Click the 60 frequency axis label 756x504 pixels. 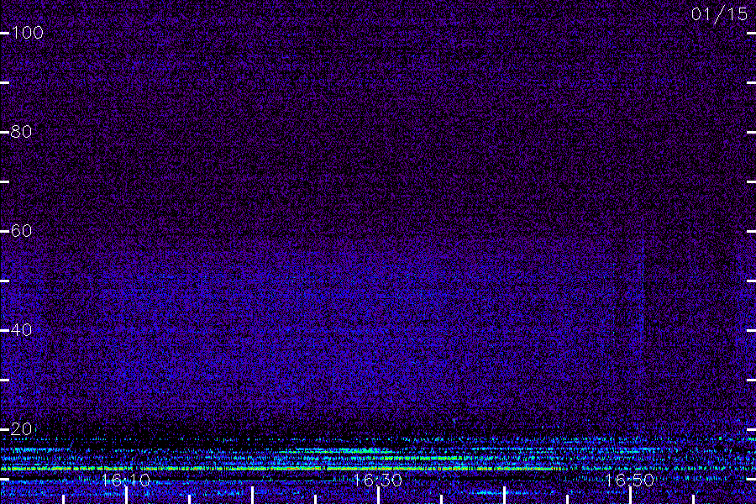(21, 231)
